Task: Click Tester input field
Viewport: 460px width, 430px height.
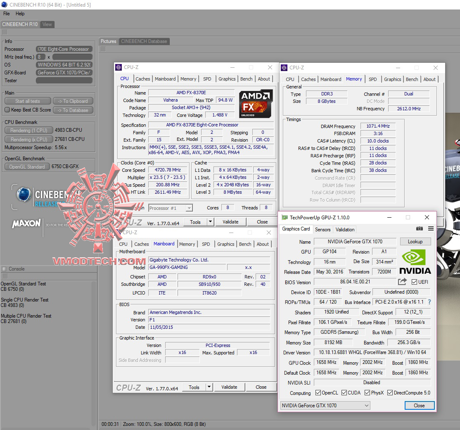Action: (x=64, y=81)
